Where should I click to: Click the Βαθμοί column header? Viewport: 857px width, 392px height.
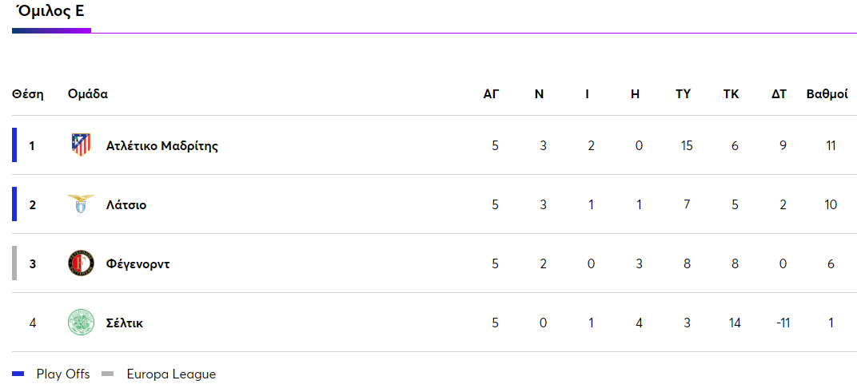coord(827,93)
